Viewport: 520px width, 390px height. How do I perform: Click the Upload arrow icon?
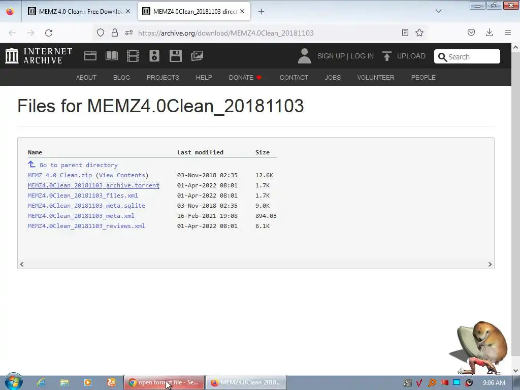(386, 56)
